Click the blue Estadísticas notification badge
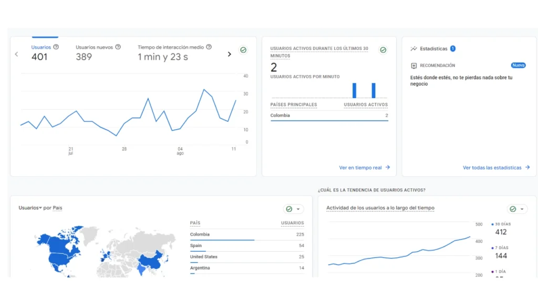Screen dimensions: 538x302 point(453,49)
